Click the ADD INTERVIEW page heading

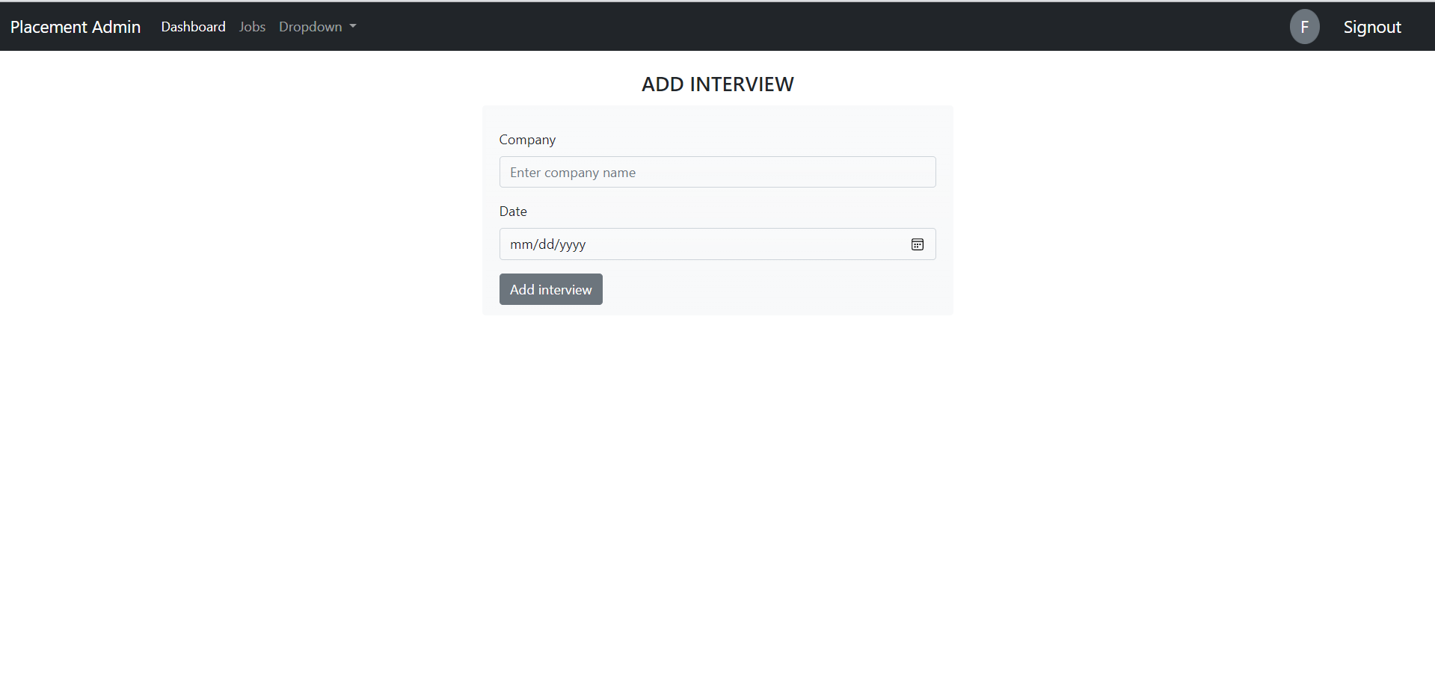click(717, 84)
